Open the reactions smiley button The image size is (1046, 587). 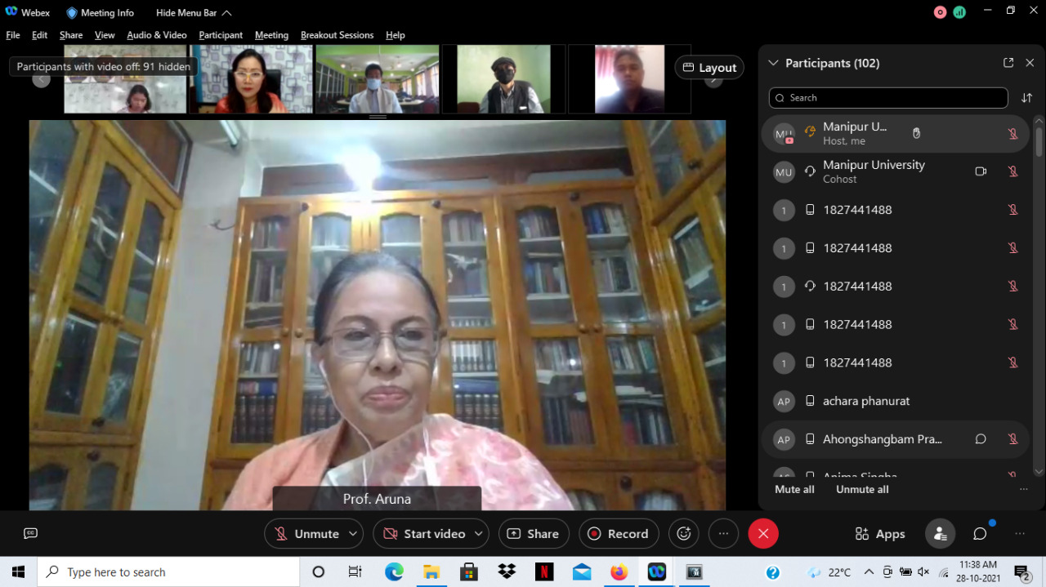click(684, 534)
